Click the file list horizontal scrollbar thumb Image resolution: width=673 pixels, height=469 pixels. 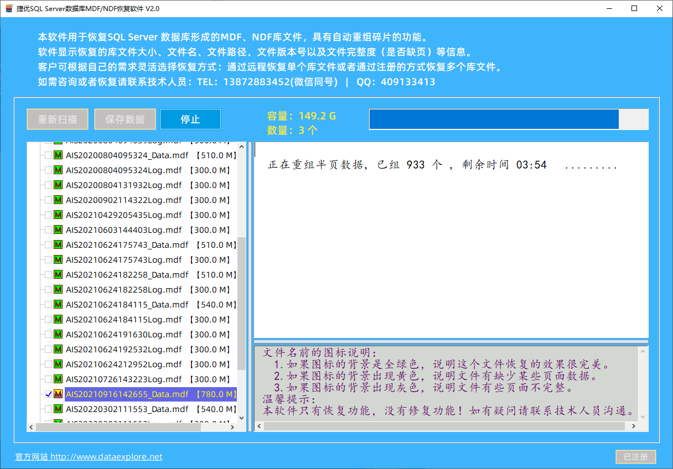(x=118, y=427)
